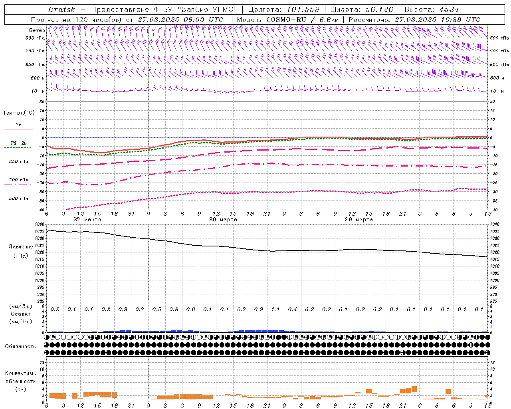Click the line sample under 850 гПа temperature legend
Image resolution: width=511 pixels, height=409 pixels.
[x=18, y=166]
